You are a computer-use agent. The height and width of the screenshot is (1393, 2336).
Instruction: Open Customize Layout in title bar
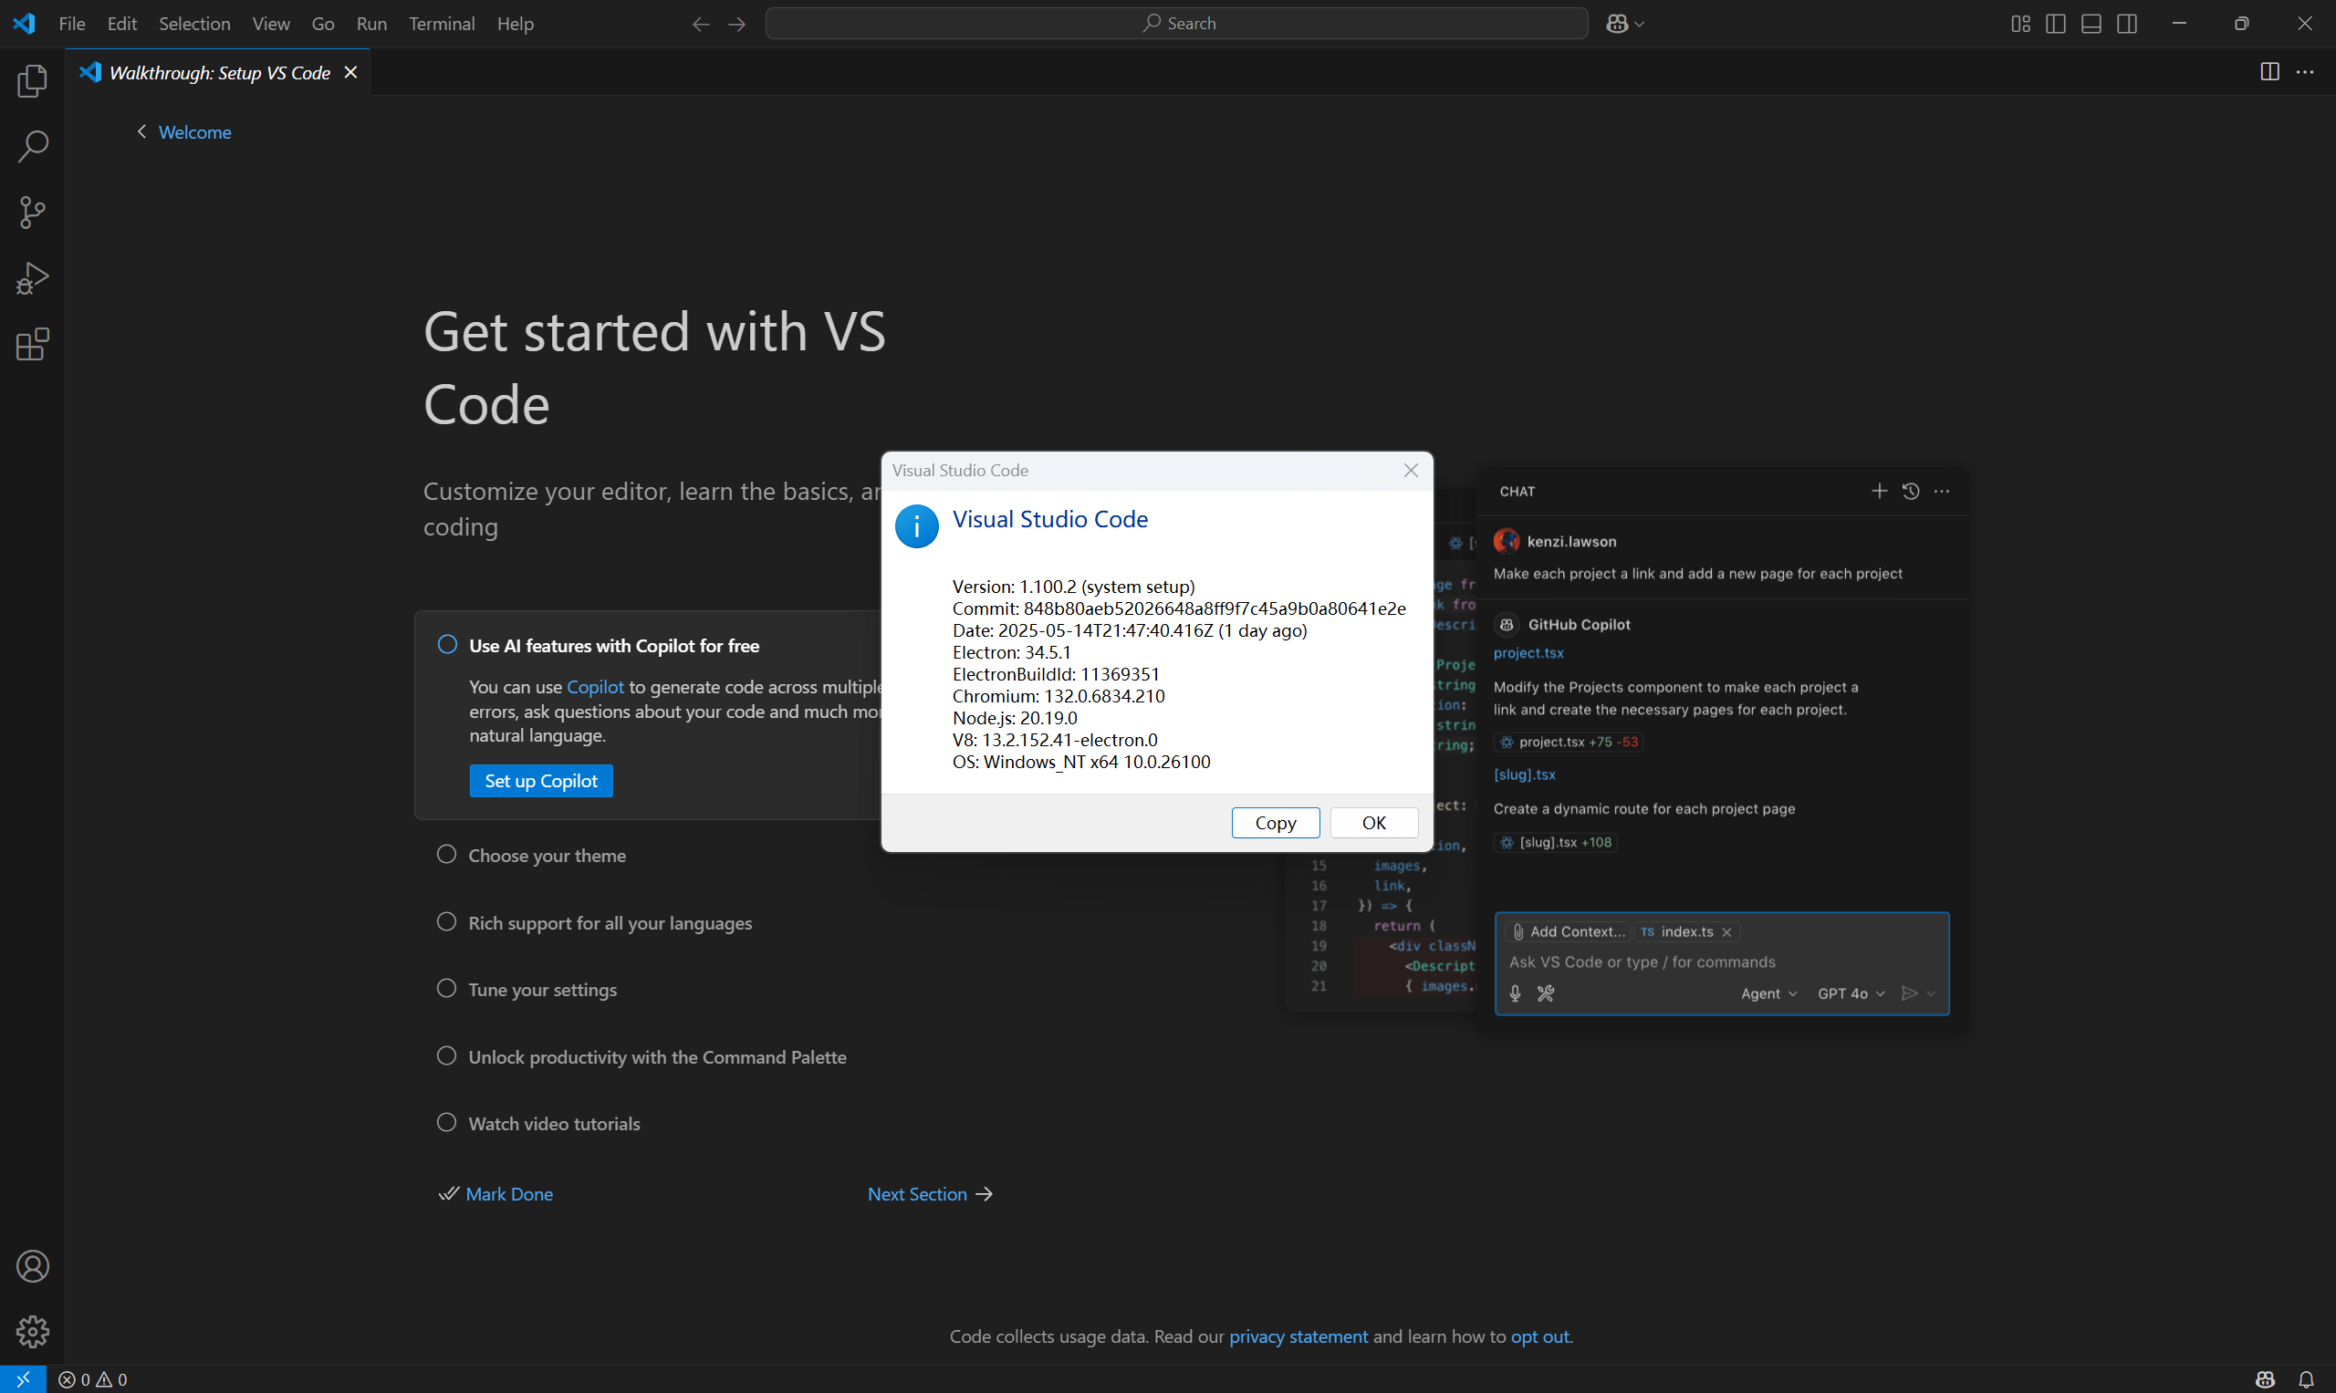(2020, 24)
